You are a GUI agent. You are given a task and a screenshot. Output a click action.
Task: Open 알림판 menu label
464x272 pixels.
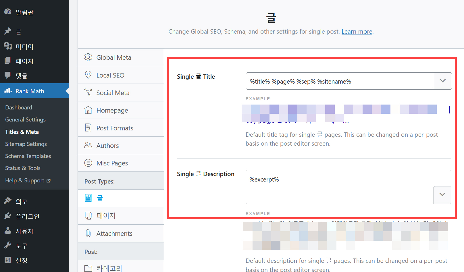pyautogui.click(x=24, y=12)
